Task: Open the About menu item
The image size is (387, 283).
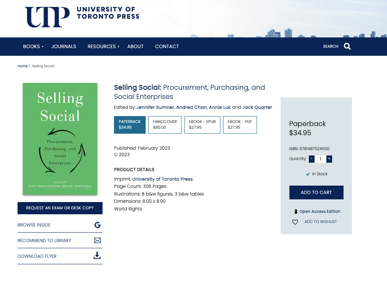Action: [x=135, y=47]
